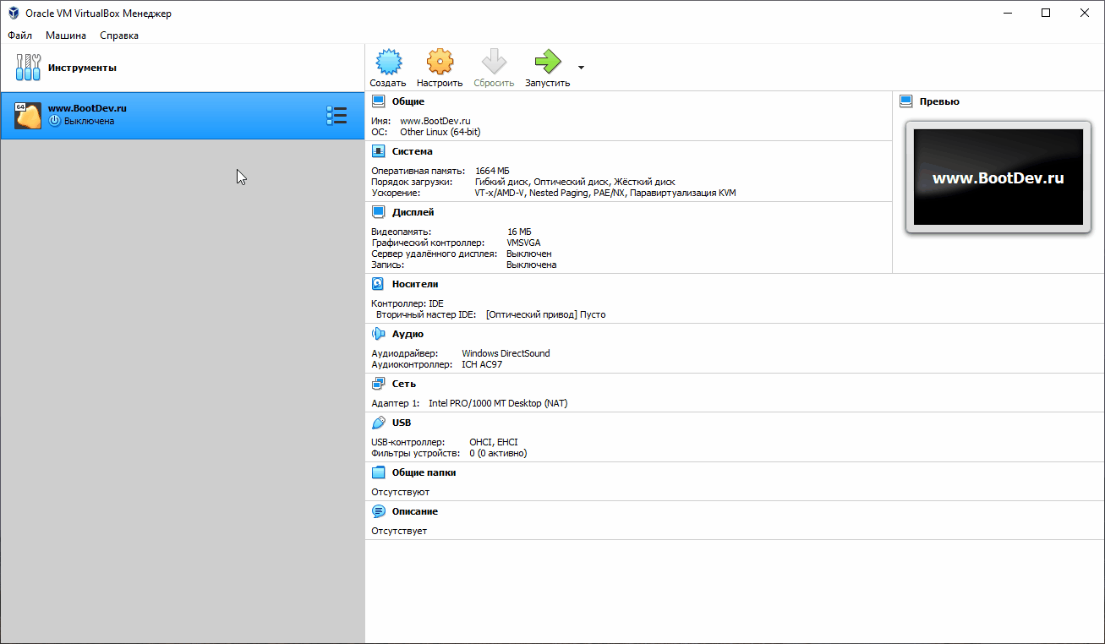Screen dimensions: 1105x644
Task: Click the USB section plug icon
Action: [x=378, y=423]
